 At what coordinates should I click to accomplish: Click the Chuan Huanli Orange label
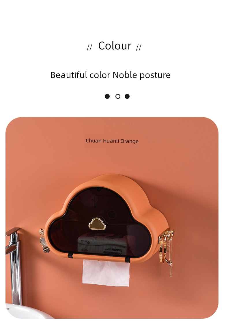112,141
